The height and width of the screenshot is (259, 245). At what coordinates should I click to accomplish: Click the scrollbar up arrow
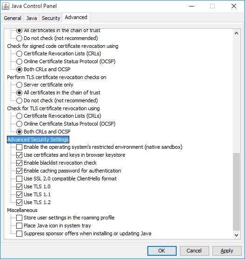tap(237, 33)
